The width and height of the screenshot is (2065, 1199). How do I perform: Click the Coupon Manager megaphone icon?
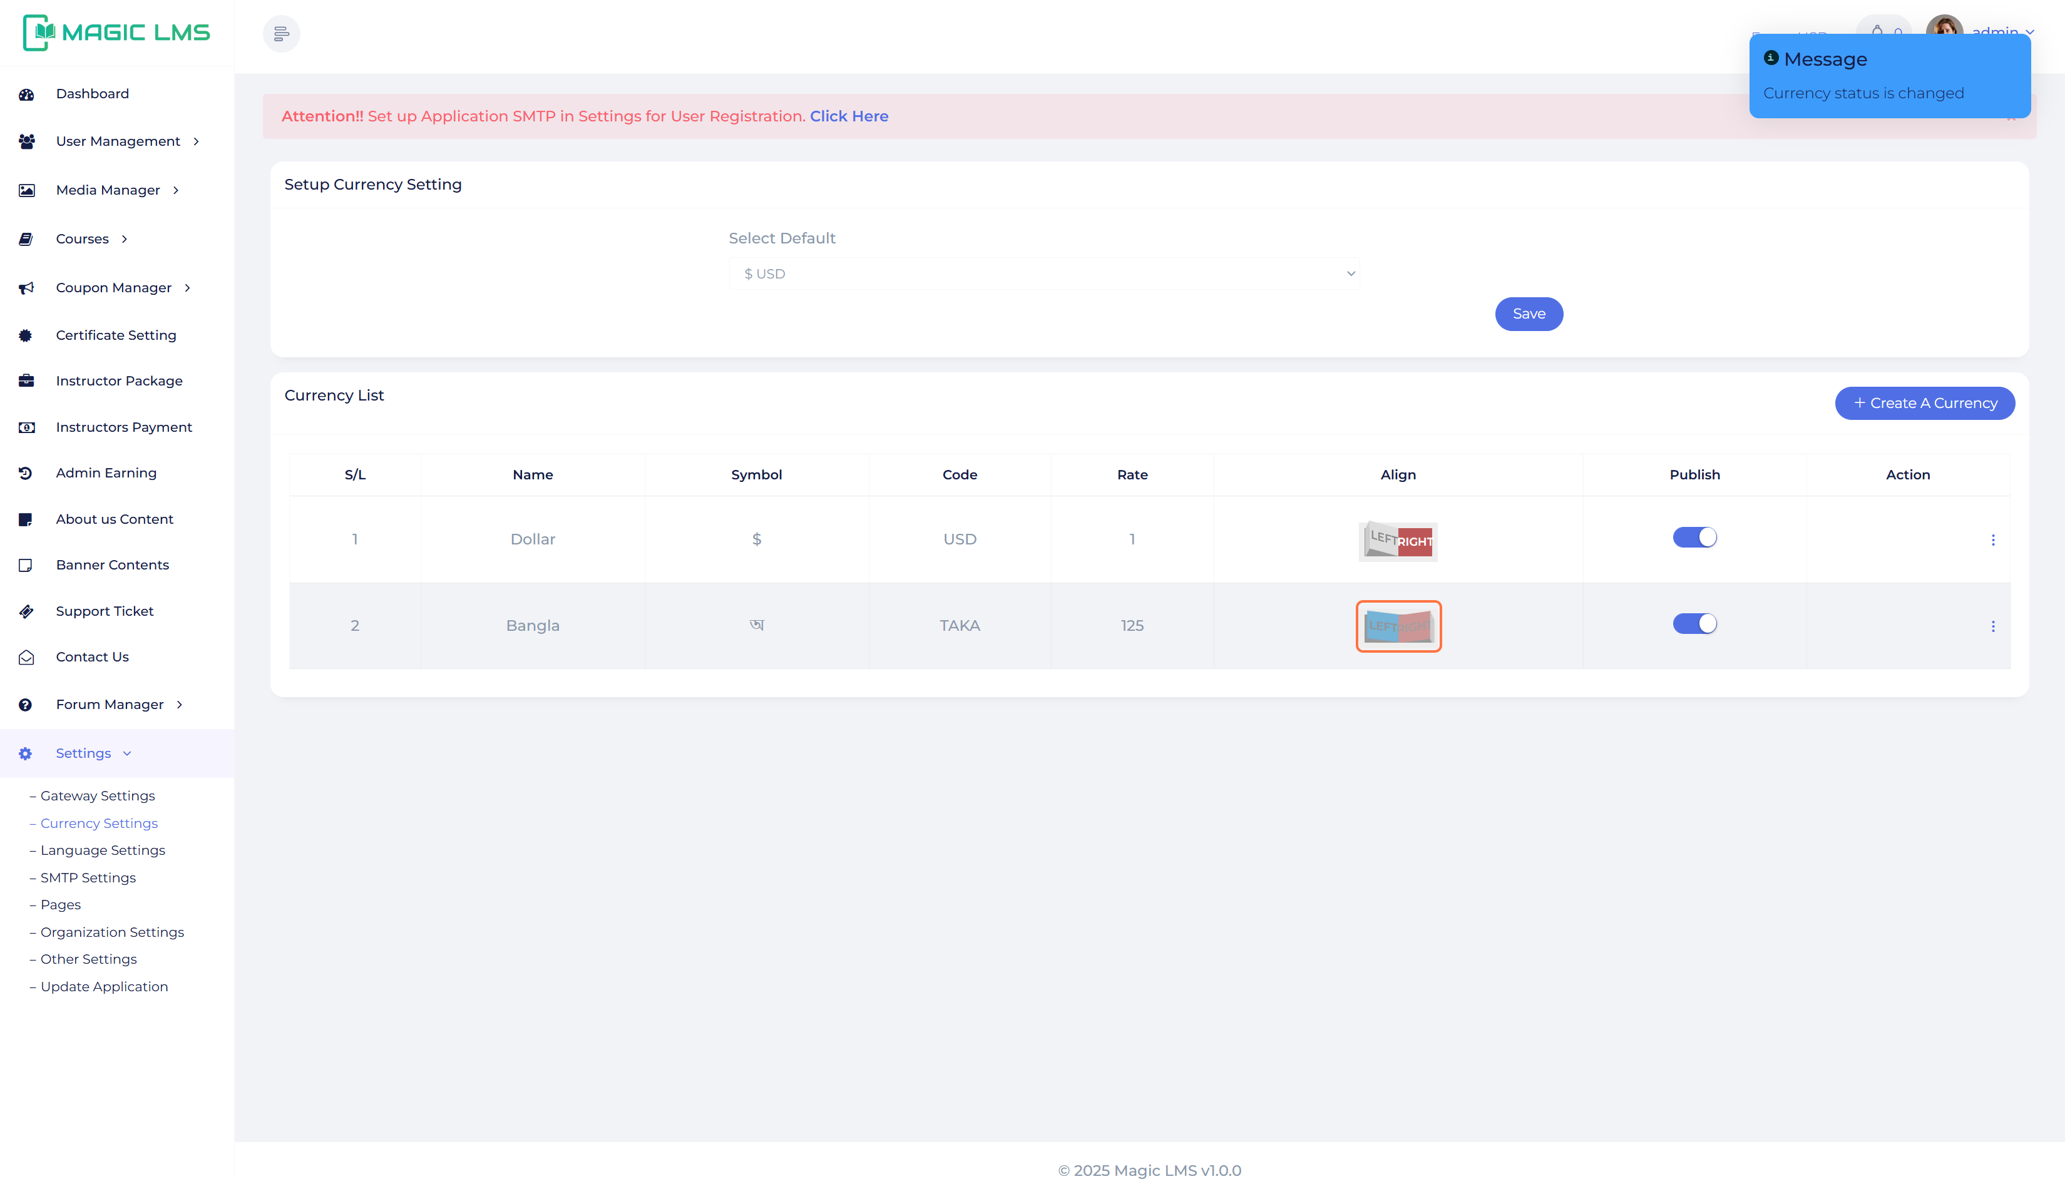[26, 287]
